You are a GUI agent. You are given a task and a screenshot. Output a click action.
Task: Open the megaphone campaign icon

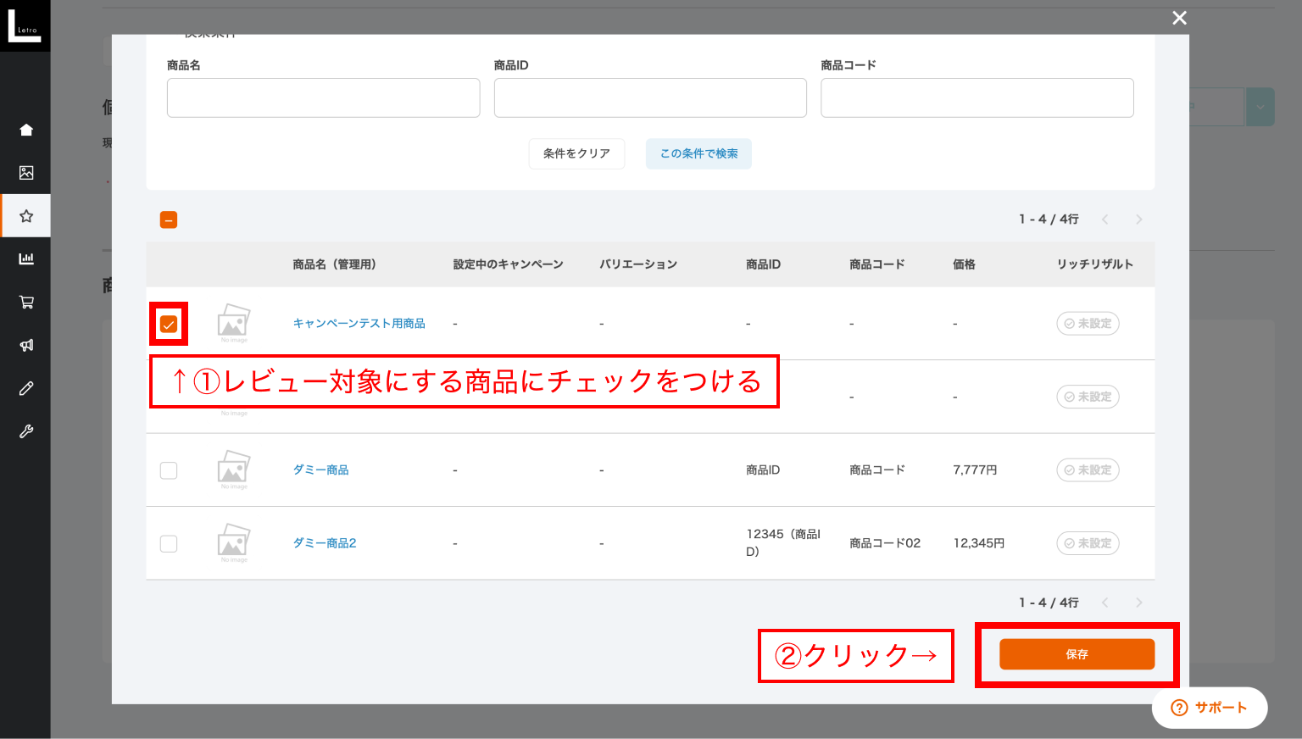tap(26, 345)
